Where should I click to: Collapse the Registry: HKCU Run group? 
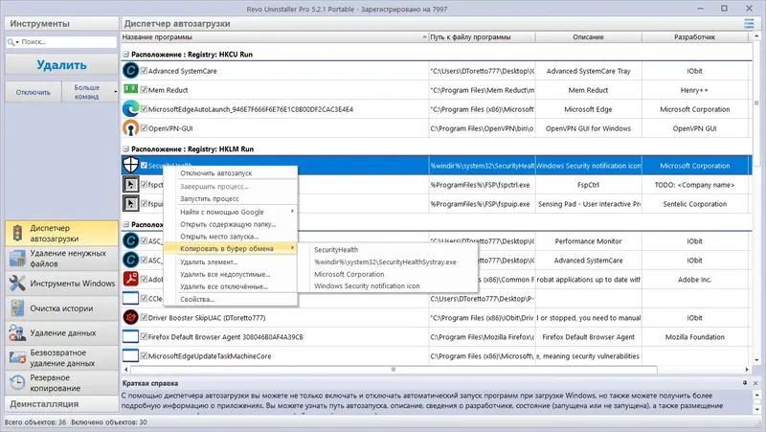point(125,55)
